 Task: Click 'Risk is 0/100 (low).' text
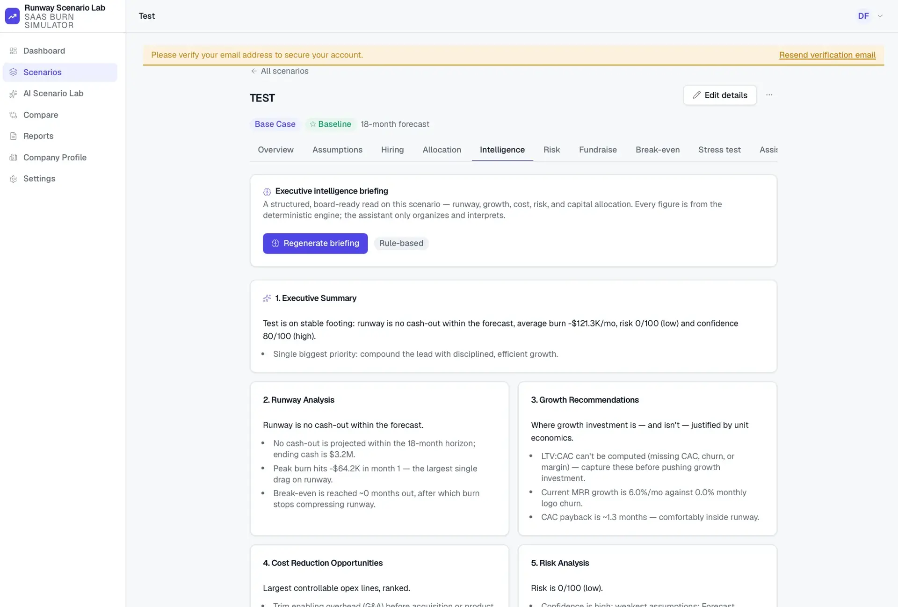click(x=566, y=588)
